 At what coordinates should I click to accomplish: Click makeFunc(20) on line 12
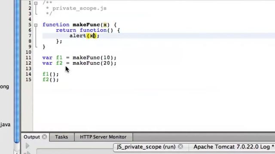point(93,63)
